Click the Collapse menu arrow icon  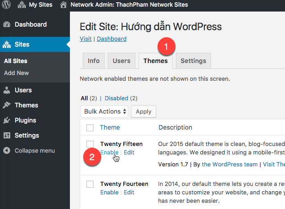click(7, 150)
